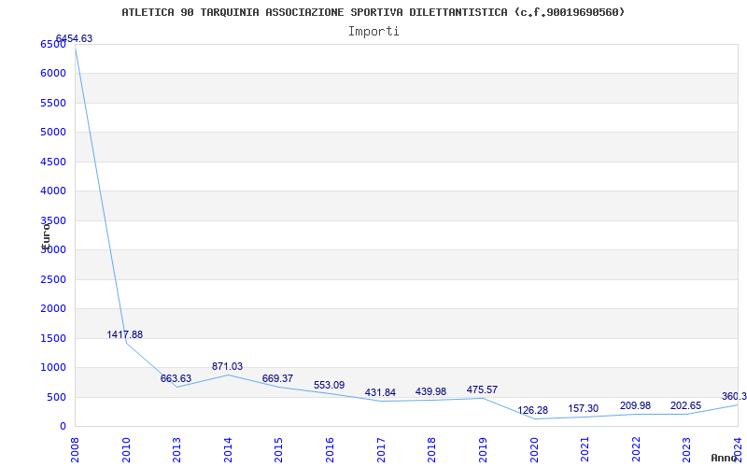Click the Importi chart subtitle
This screenshot has width=747, height=467.
tap(373, 31)
